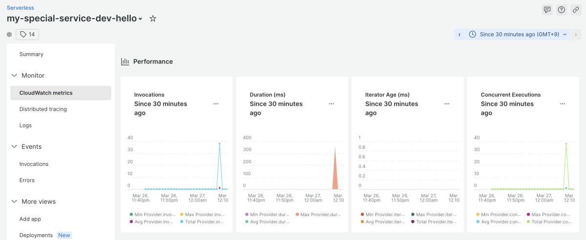586x240 pixels.
Task: Open the Add app view
Action: tap(30, 219)
